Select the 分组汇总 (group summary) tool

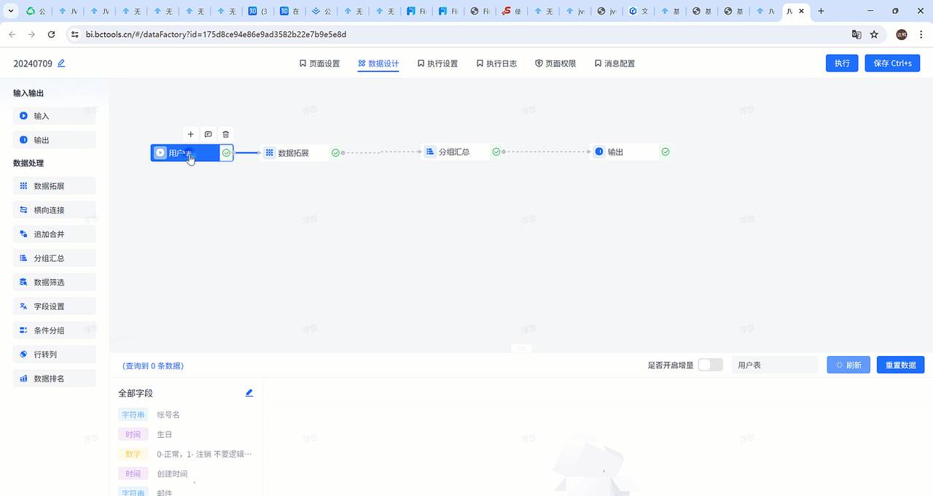(x=53, y=257)
